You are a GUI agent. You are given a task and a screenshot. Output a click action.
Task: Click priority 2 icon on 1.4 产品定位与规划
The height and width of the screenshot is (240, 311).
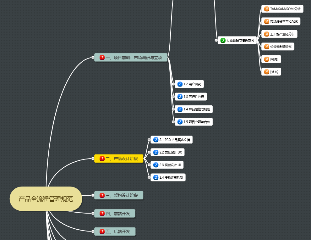tap(180, 109)
